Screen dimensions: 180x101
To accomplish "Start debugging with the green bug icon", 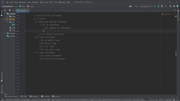I will click(x=158, y=6).
